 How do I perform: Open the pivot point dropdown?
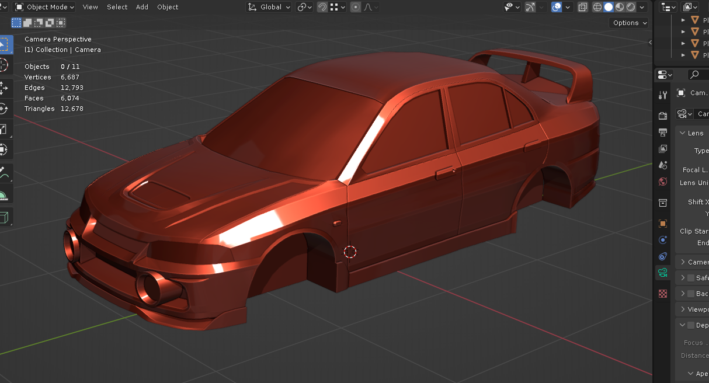pos(305,7)
